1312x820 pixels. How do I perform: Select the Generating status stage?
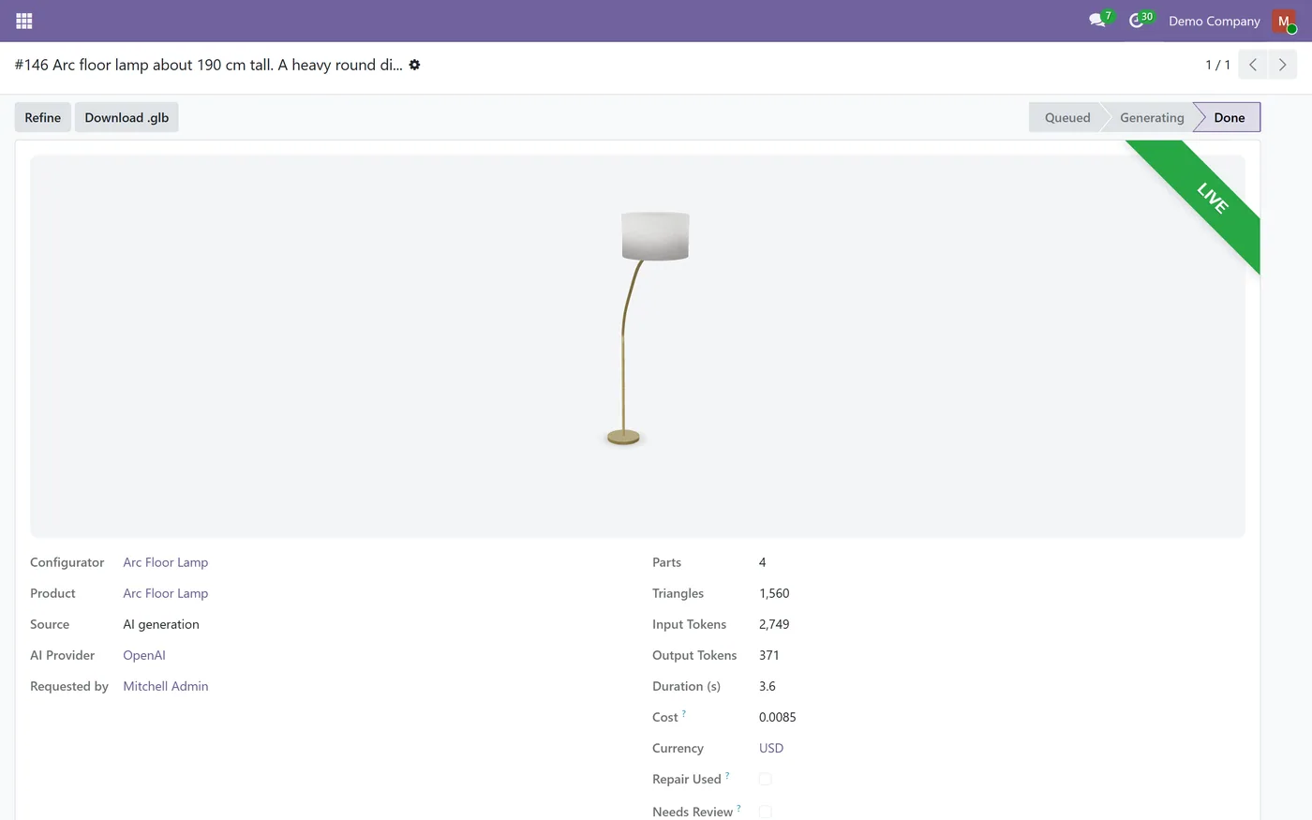1152,117
